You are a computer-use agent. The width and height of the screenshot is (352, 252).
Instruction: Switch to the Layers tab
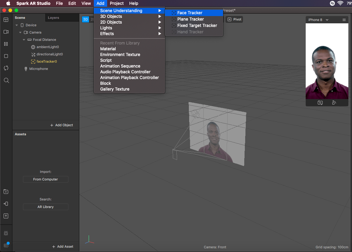(x=53, y=18)
